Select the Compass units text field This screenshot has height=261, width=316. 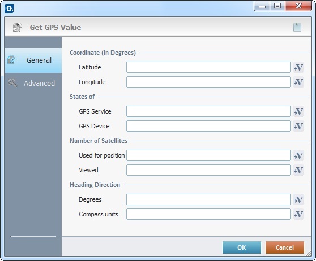tap(208, 214)
